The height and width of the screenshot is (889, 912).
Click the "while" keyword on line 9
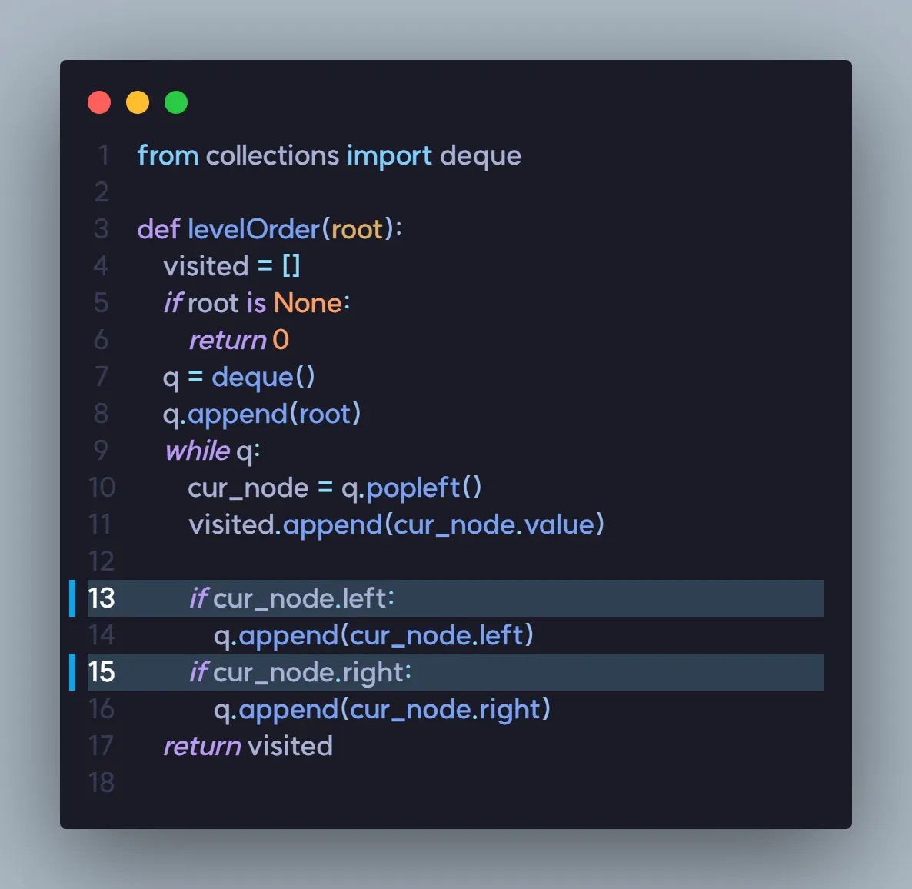pos(198,451)
